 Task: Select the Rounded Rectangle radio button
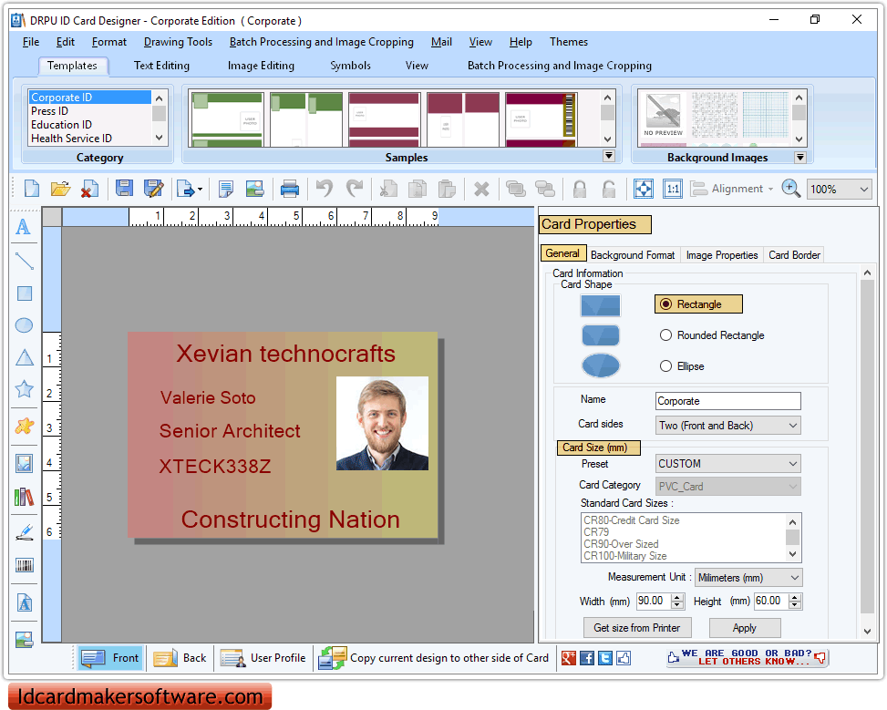[665, 335]
